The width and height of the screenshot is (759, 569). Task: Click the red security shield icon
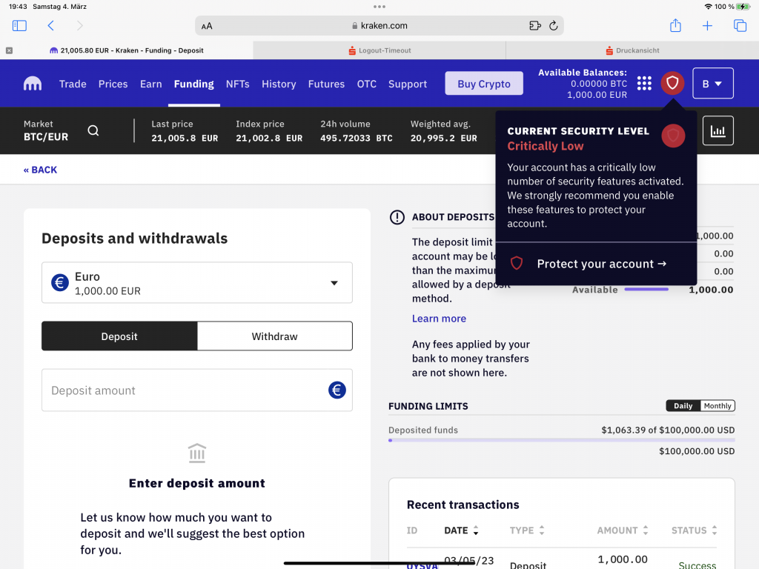672,83
